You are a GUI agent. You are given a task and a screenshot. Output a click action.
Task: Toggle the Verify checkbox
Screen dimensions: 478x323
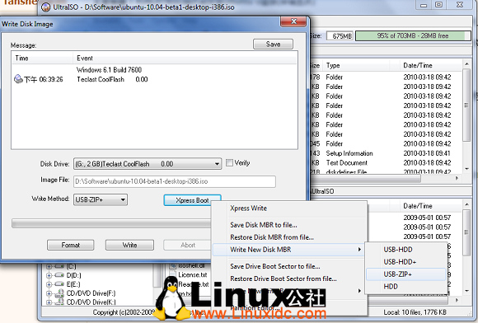coord(229,162)
